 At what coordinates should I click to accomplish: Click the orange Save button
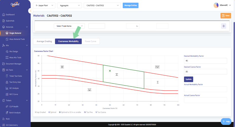[226, 15]
